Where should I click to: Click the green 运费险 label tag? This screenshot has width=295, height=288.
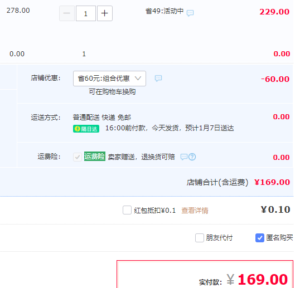pyautogui.click(x=95, y=157)
